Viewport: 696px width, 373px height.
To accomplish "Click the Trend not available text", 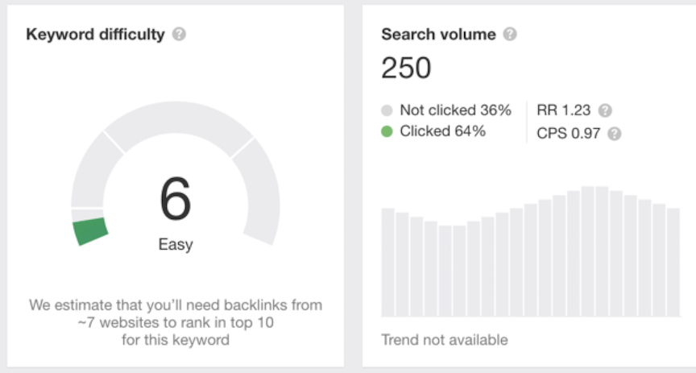I will [445, 339].
